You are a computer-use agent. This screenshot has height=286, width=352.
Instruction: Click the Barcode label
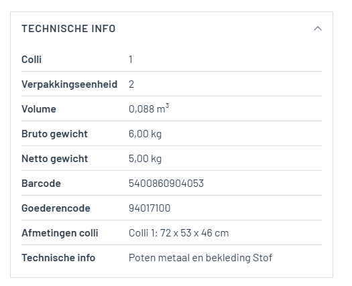pos(41,184)
